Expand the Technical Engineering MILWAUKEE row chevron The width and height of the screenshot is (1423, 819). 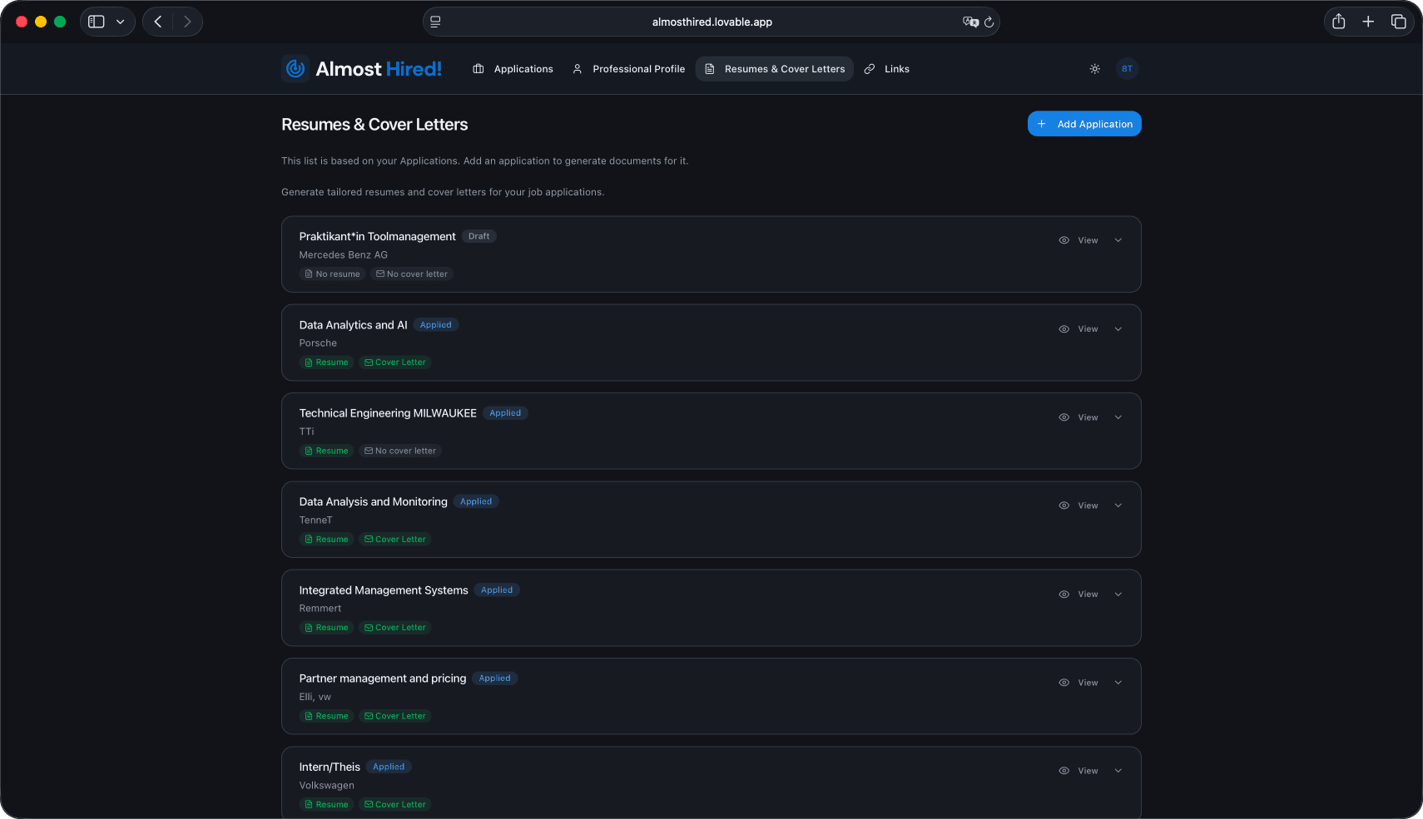[1118, 417]
